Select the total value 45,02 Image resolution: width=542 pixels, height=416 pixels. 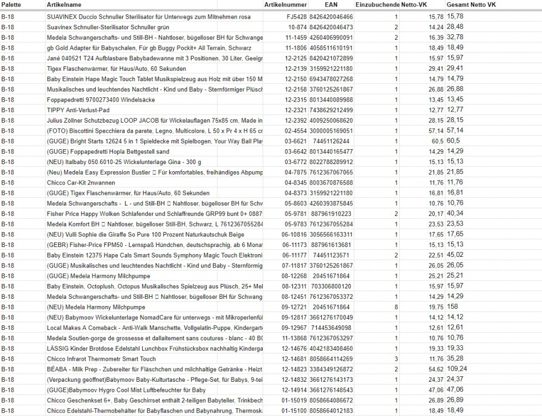[x=455, y=255]
